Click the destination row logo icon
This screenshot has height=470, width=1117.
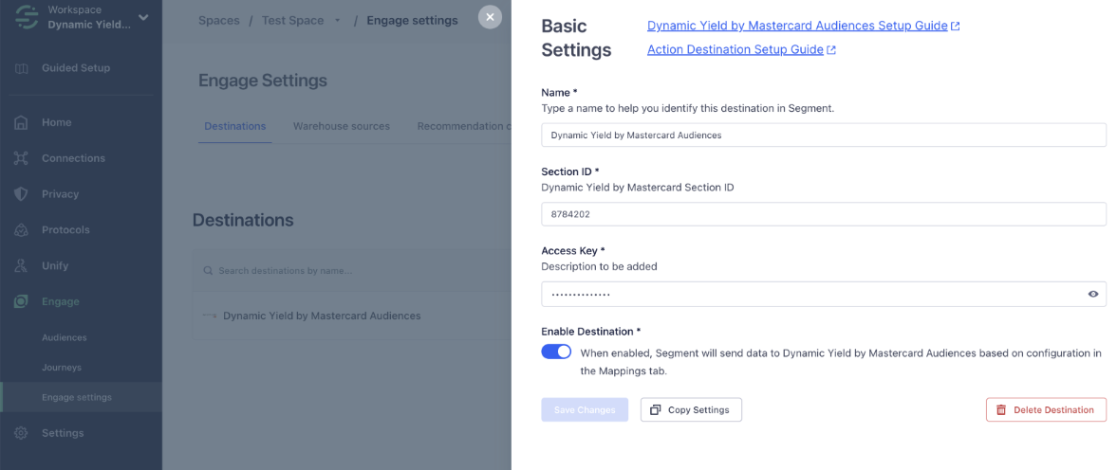pyautogui.click(x=210, y=316)
